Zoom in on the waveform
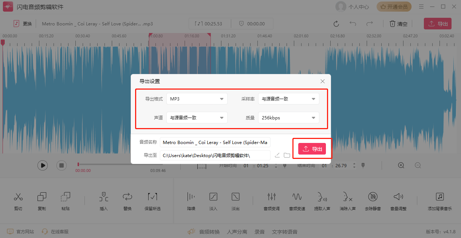The image size is (461, 238). tap(401, 165)
